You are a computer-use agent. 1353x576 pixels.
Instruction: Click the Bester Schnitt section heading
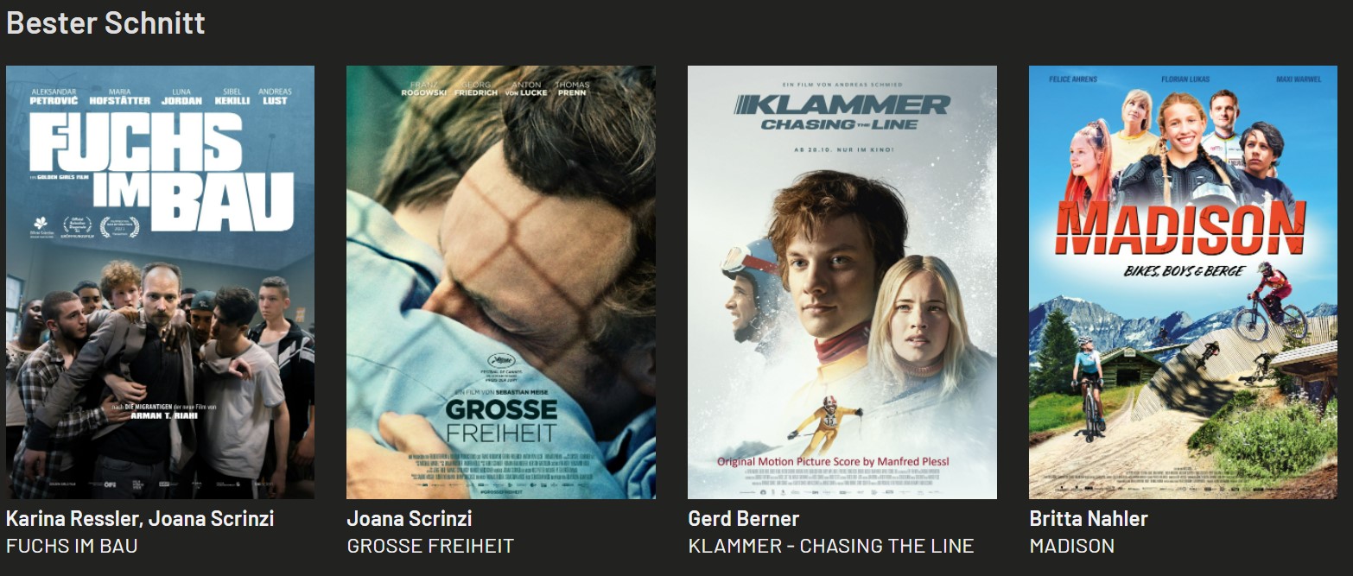click(x=105, y=22)
